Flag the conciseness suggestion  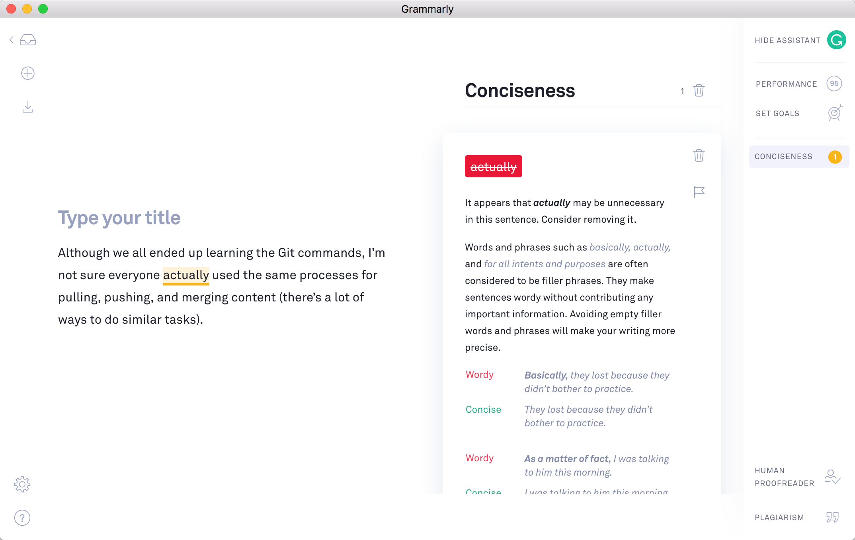[x=699, y=192]
